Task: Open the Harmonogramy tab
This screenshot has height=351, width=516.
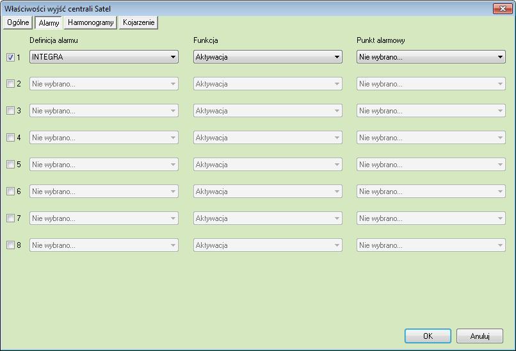Action: point(90,22)
